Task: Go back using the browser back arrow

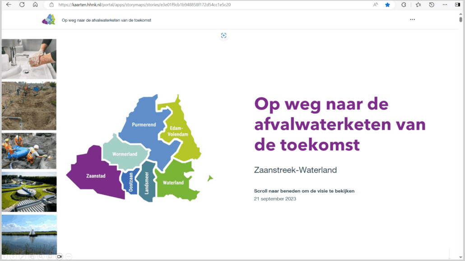Action: 9,5
